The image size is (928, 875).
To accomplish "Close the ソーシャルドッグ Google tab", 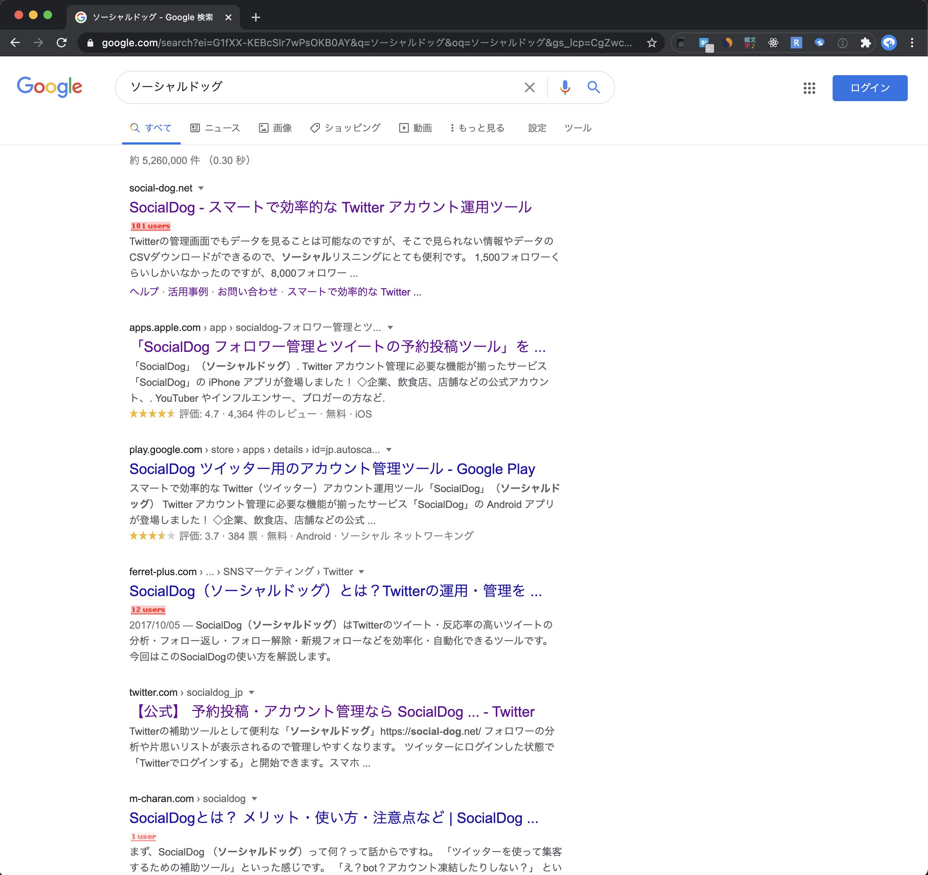I will point(228,17).
